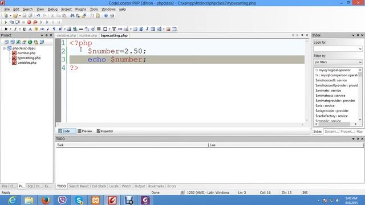Start debugging with the green Run arrow
The image size is (365, 205).
tap(6, 22)
